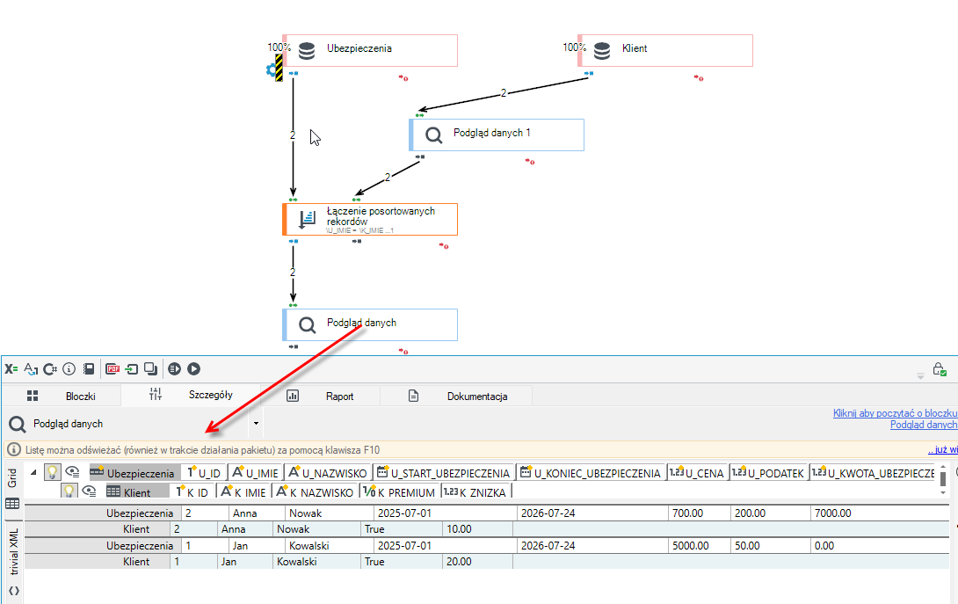This screenshot has height=604, width=958.
Task: Open the C# script toolbar icon
Action: click(x=50, y=368)
